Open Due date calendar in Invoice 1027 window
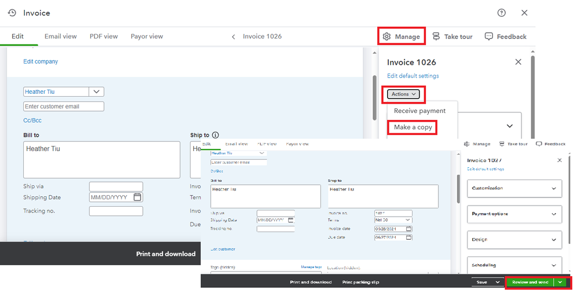 coord(409,237)
